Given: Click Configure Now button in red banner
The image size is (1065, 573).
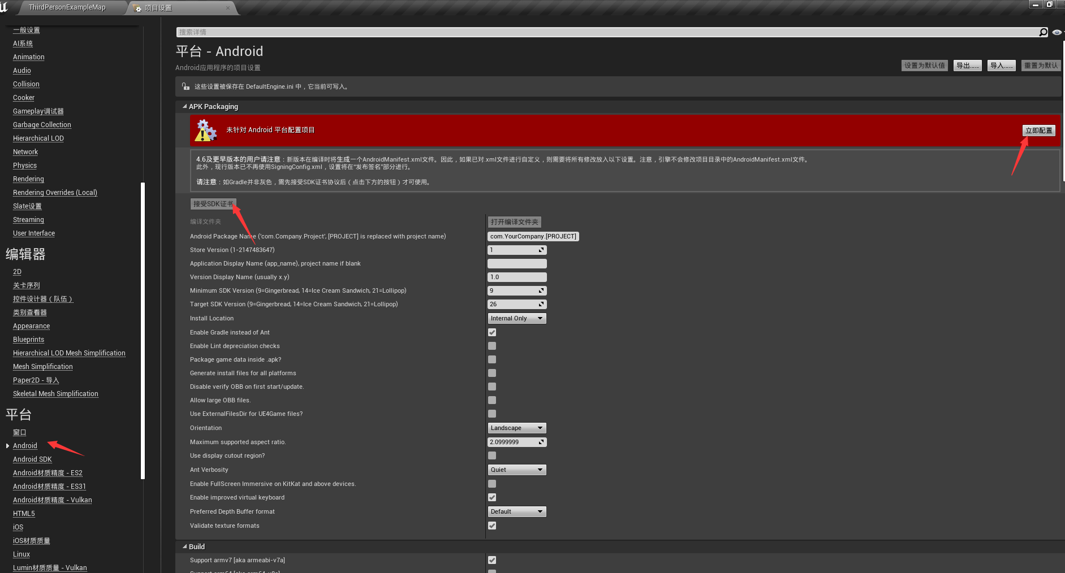Looking at the screenshot, I should click(x=1038, y=131).
